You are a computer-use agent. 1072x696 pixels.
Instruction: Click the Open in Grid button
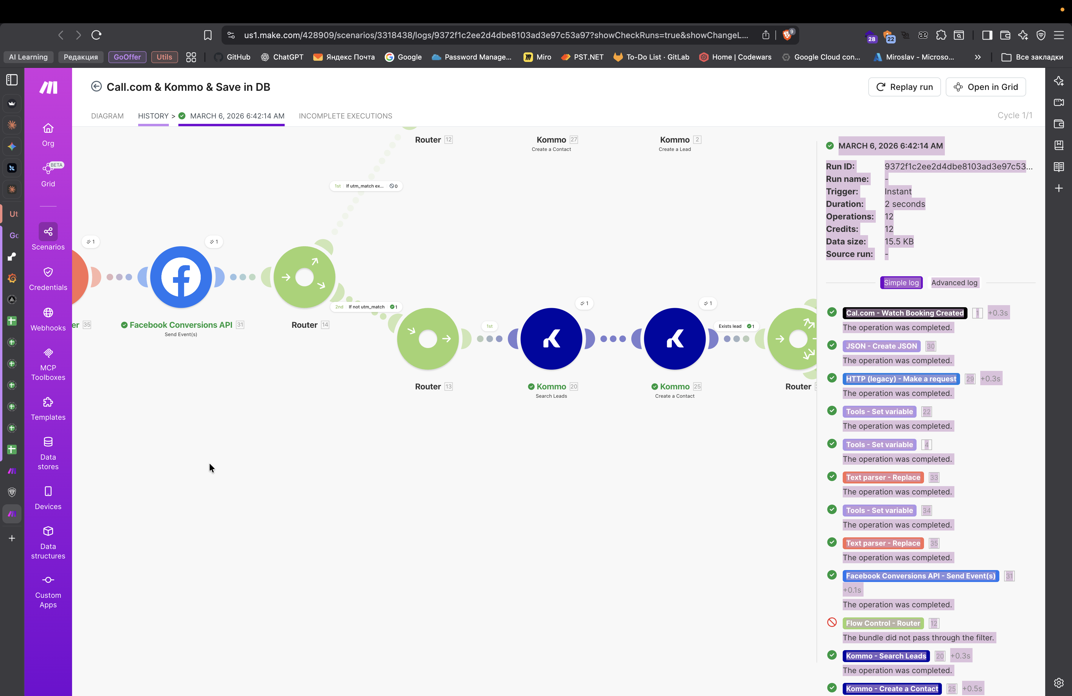coord(986,87)
